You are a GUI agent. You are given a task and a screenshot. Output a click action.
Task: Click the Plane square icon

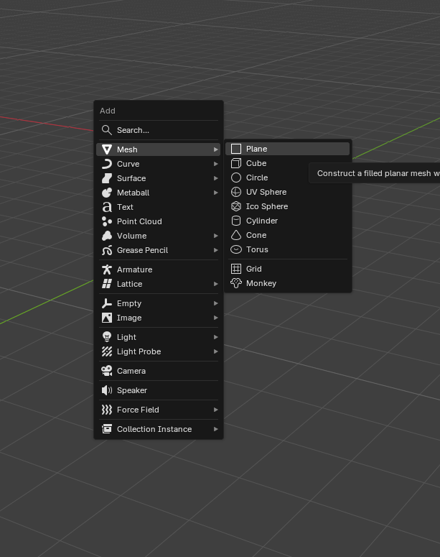tap(236, 149)
